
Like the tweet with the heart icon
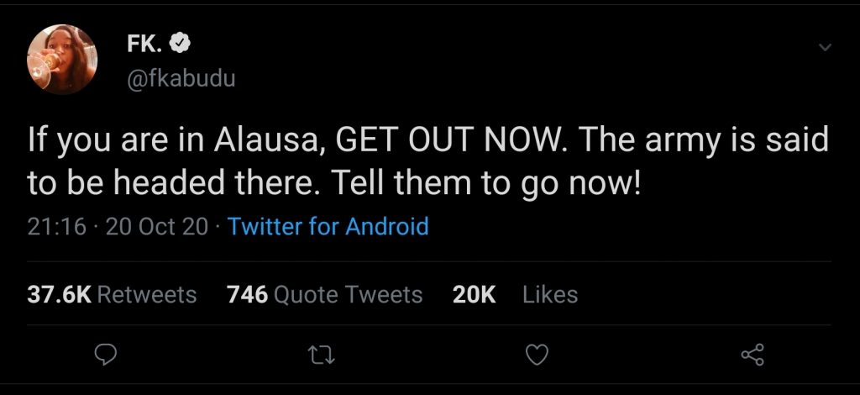[537, 355]
